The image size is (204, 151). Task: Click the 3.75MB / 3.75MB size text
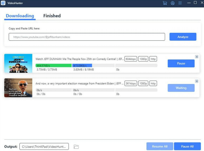(47, 69)
